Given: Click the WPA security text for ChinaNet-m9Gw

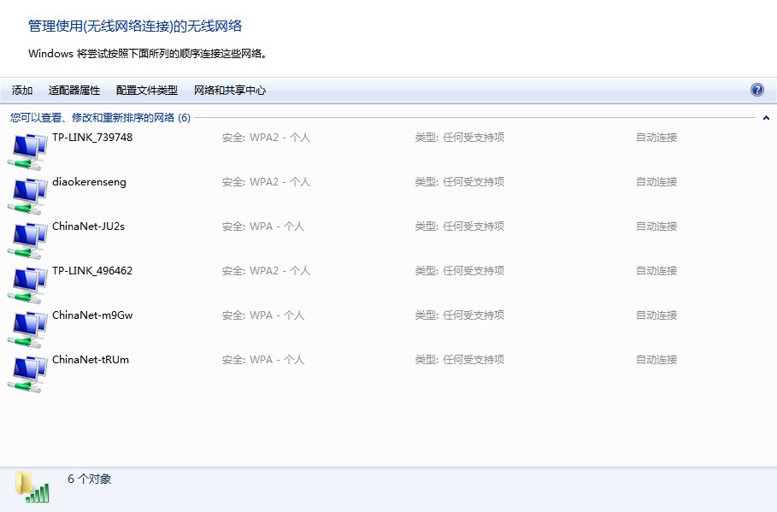Looking at the screenshot, I should pos(263,315).
